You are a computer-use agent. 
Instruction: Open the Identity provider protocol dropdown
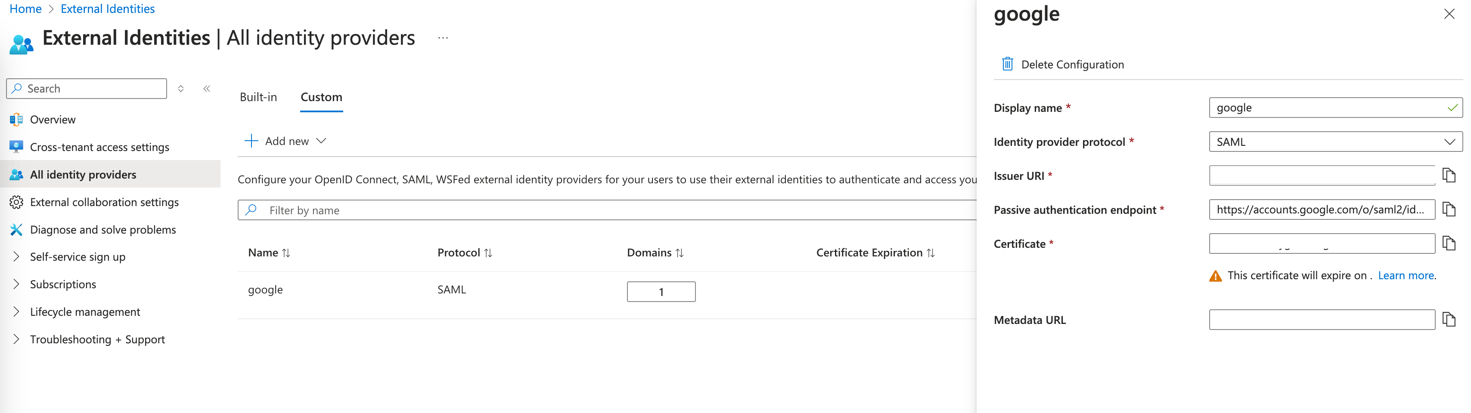[x=1335, y=142]
